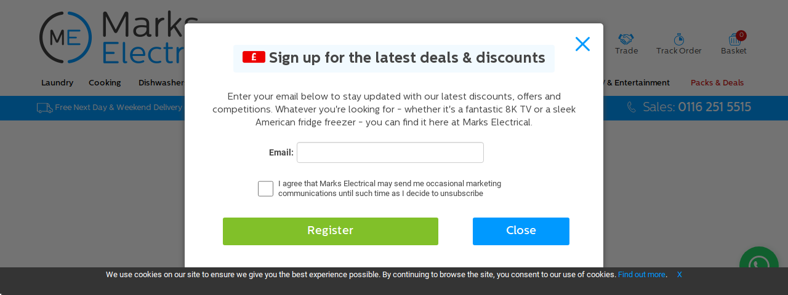Image resolution: width=788 pixels, height=295 pixels.
Task: Dismiss the cookie notice with X
Action: point(680,275)
